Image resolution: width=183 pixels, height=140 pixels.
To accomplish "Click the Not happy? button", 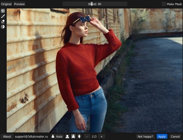I will (x=145, y=136).
